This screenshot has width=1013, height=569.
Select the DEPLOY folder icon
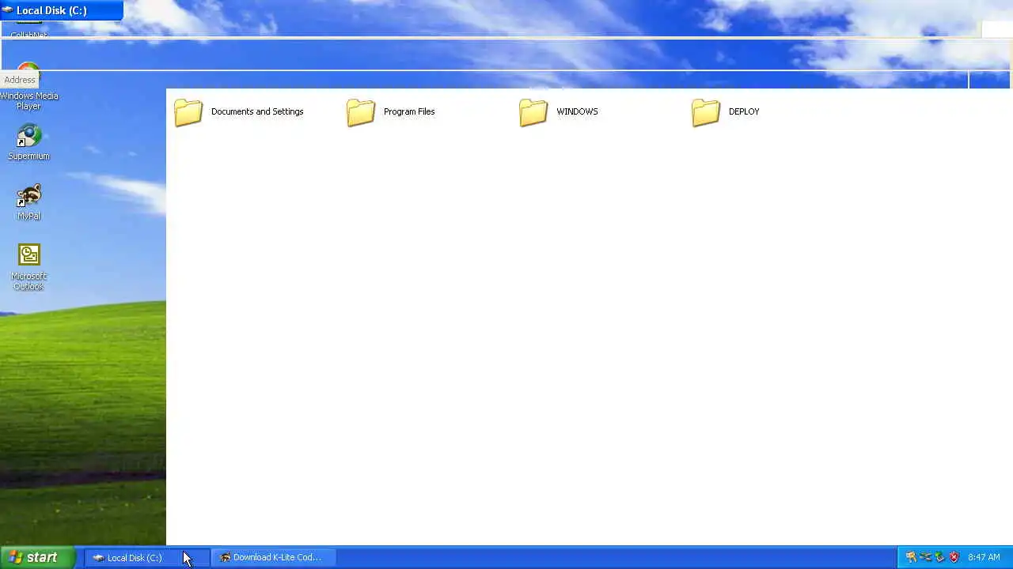(706, 112)
